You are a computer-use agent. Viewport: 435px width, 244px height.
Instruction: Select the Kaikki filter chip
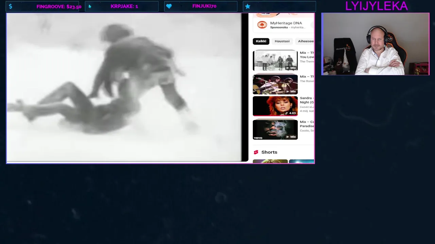pos(261,41)
